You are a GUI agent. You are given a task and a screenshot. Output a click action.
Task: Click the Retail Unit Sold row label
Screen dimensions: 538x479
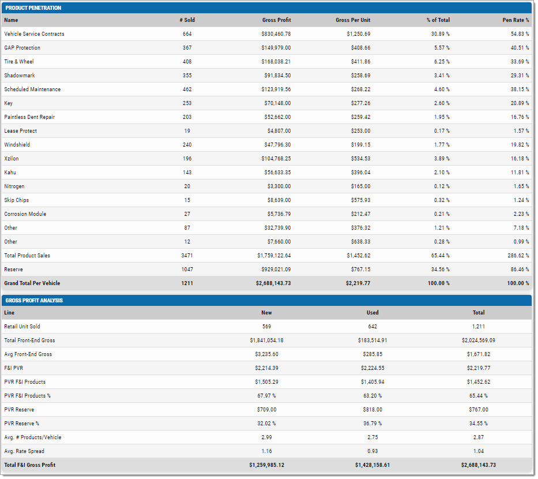pyautogui.click(x=22, y=327)
